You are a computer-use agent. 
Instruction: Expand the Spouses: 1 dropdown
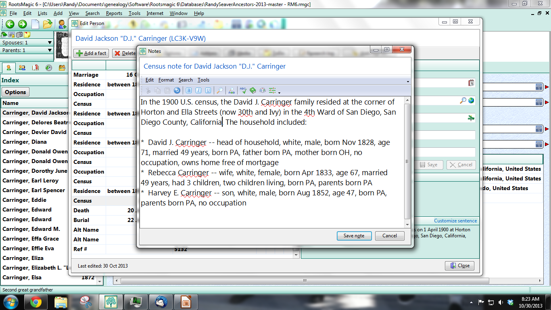point(50,42)
